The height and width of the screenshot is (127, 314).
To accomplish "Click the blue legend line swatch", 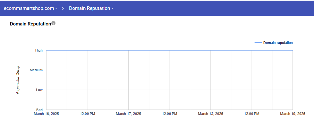I will (x=258, y=43).
